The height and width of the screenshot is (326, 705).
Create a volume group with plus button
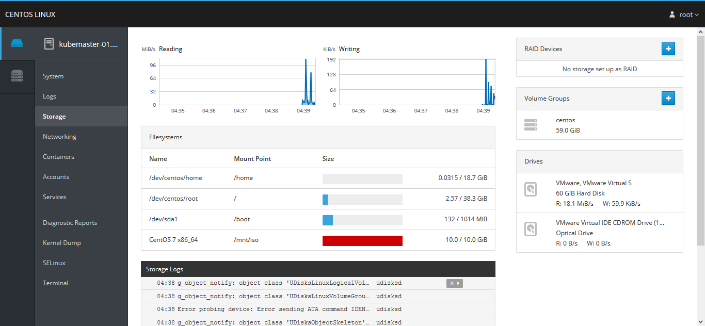tap(668, 99)
